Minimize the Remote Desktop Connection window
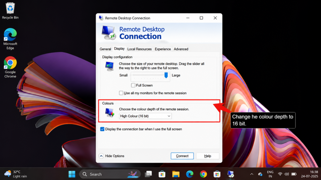This screenshot has height=180, width=321. pyautogui.click(x=188, y=18)
